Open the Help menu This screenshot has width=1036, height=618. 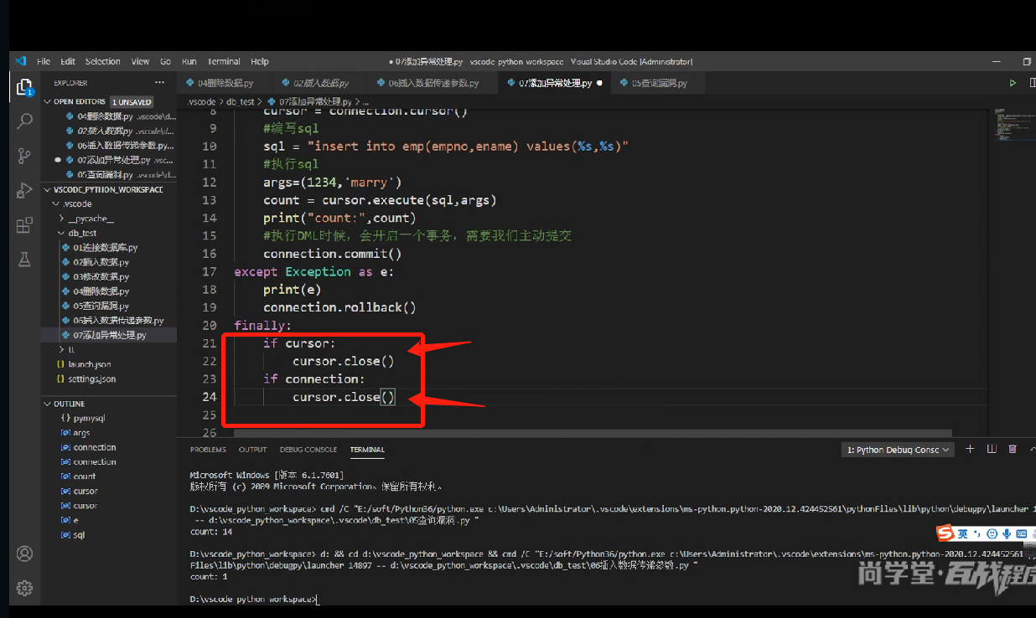point(260,61)
